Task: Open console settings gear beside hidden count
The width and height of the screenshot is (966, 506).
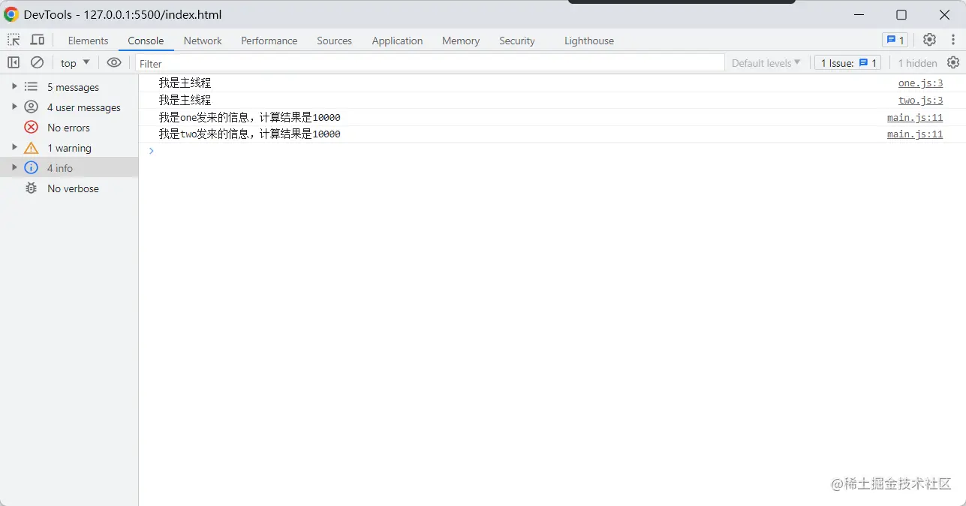Action: pos(953,62)
